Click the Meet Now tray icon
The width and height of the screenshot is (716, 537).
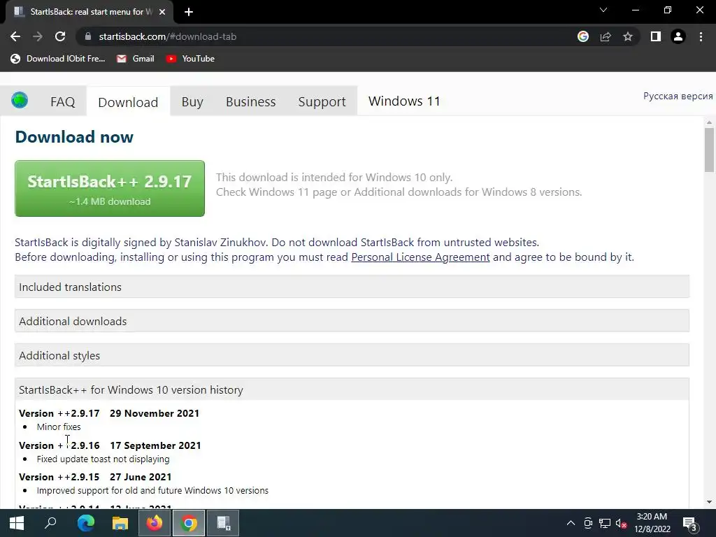[x=588, y=523]
